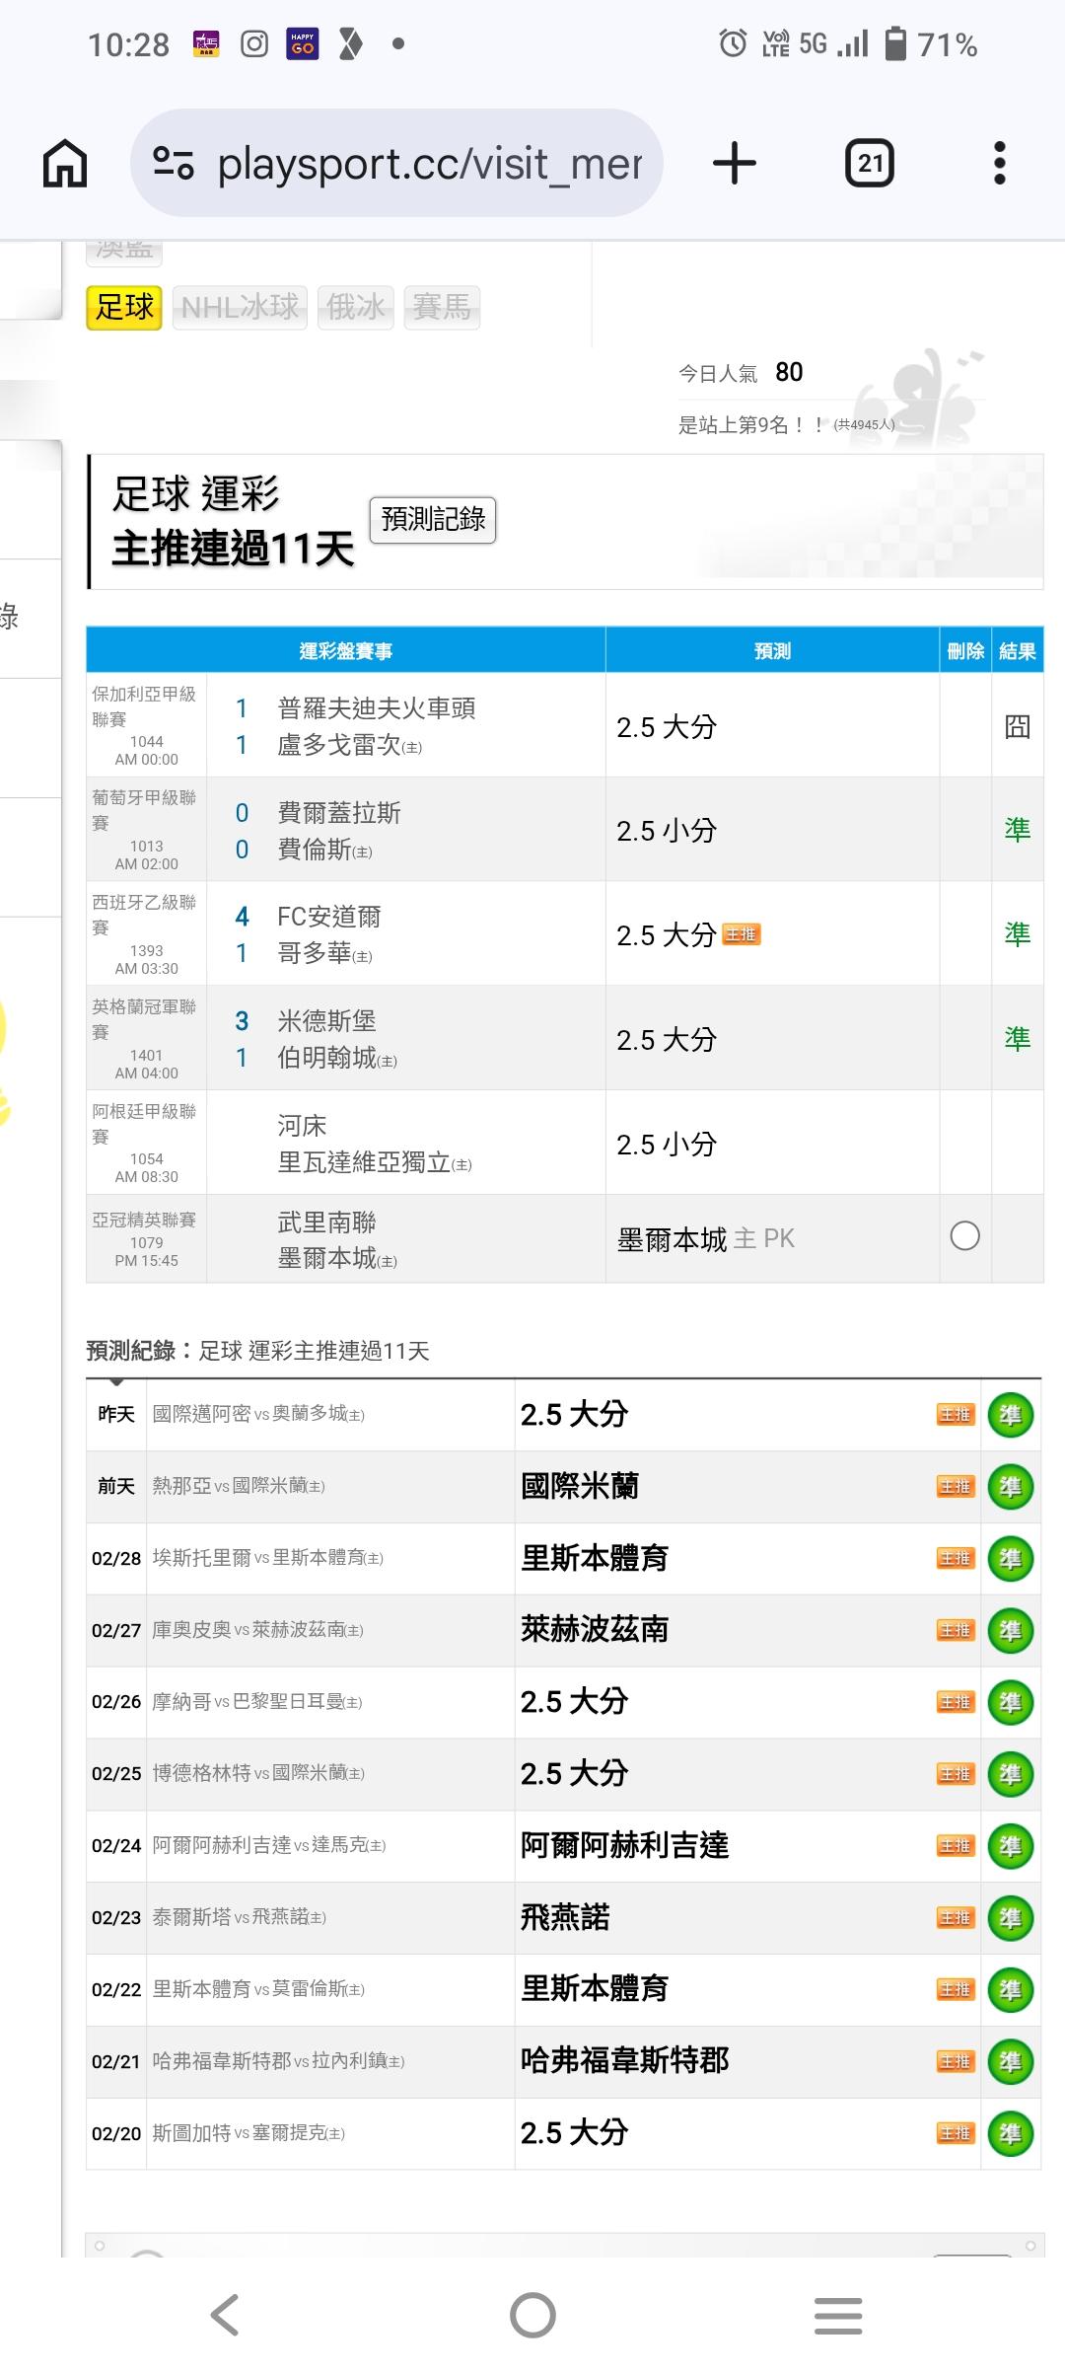Click green 準 icon for 02/22 row
Image resolution: width=1065 pixels, height=2372 pixels.
[x=1011, y=1989]
